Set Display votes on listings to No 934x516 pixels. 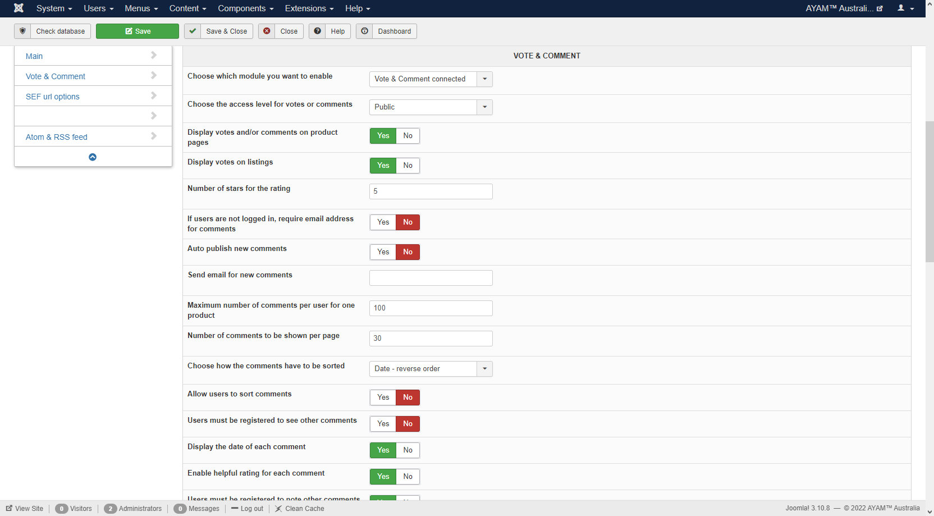click(408, 166)
